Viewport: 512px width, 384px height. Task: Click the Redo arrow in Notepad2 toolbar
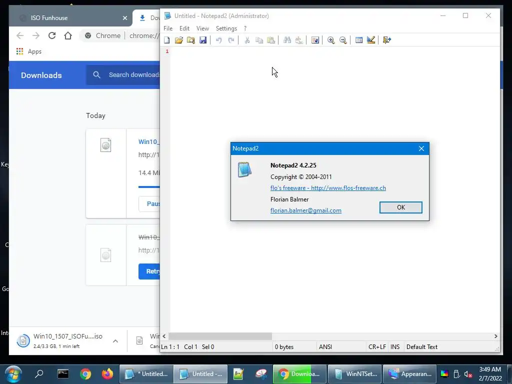coord(231,40)
